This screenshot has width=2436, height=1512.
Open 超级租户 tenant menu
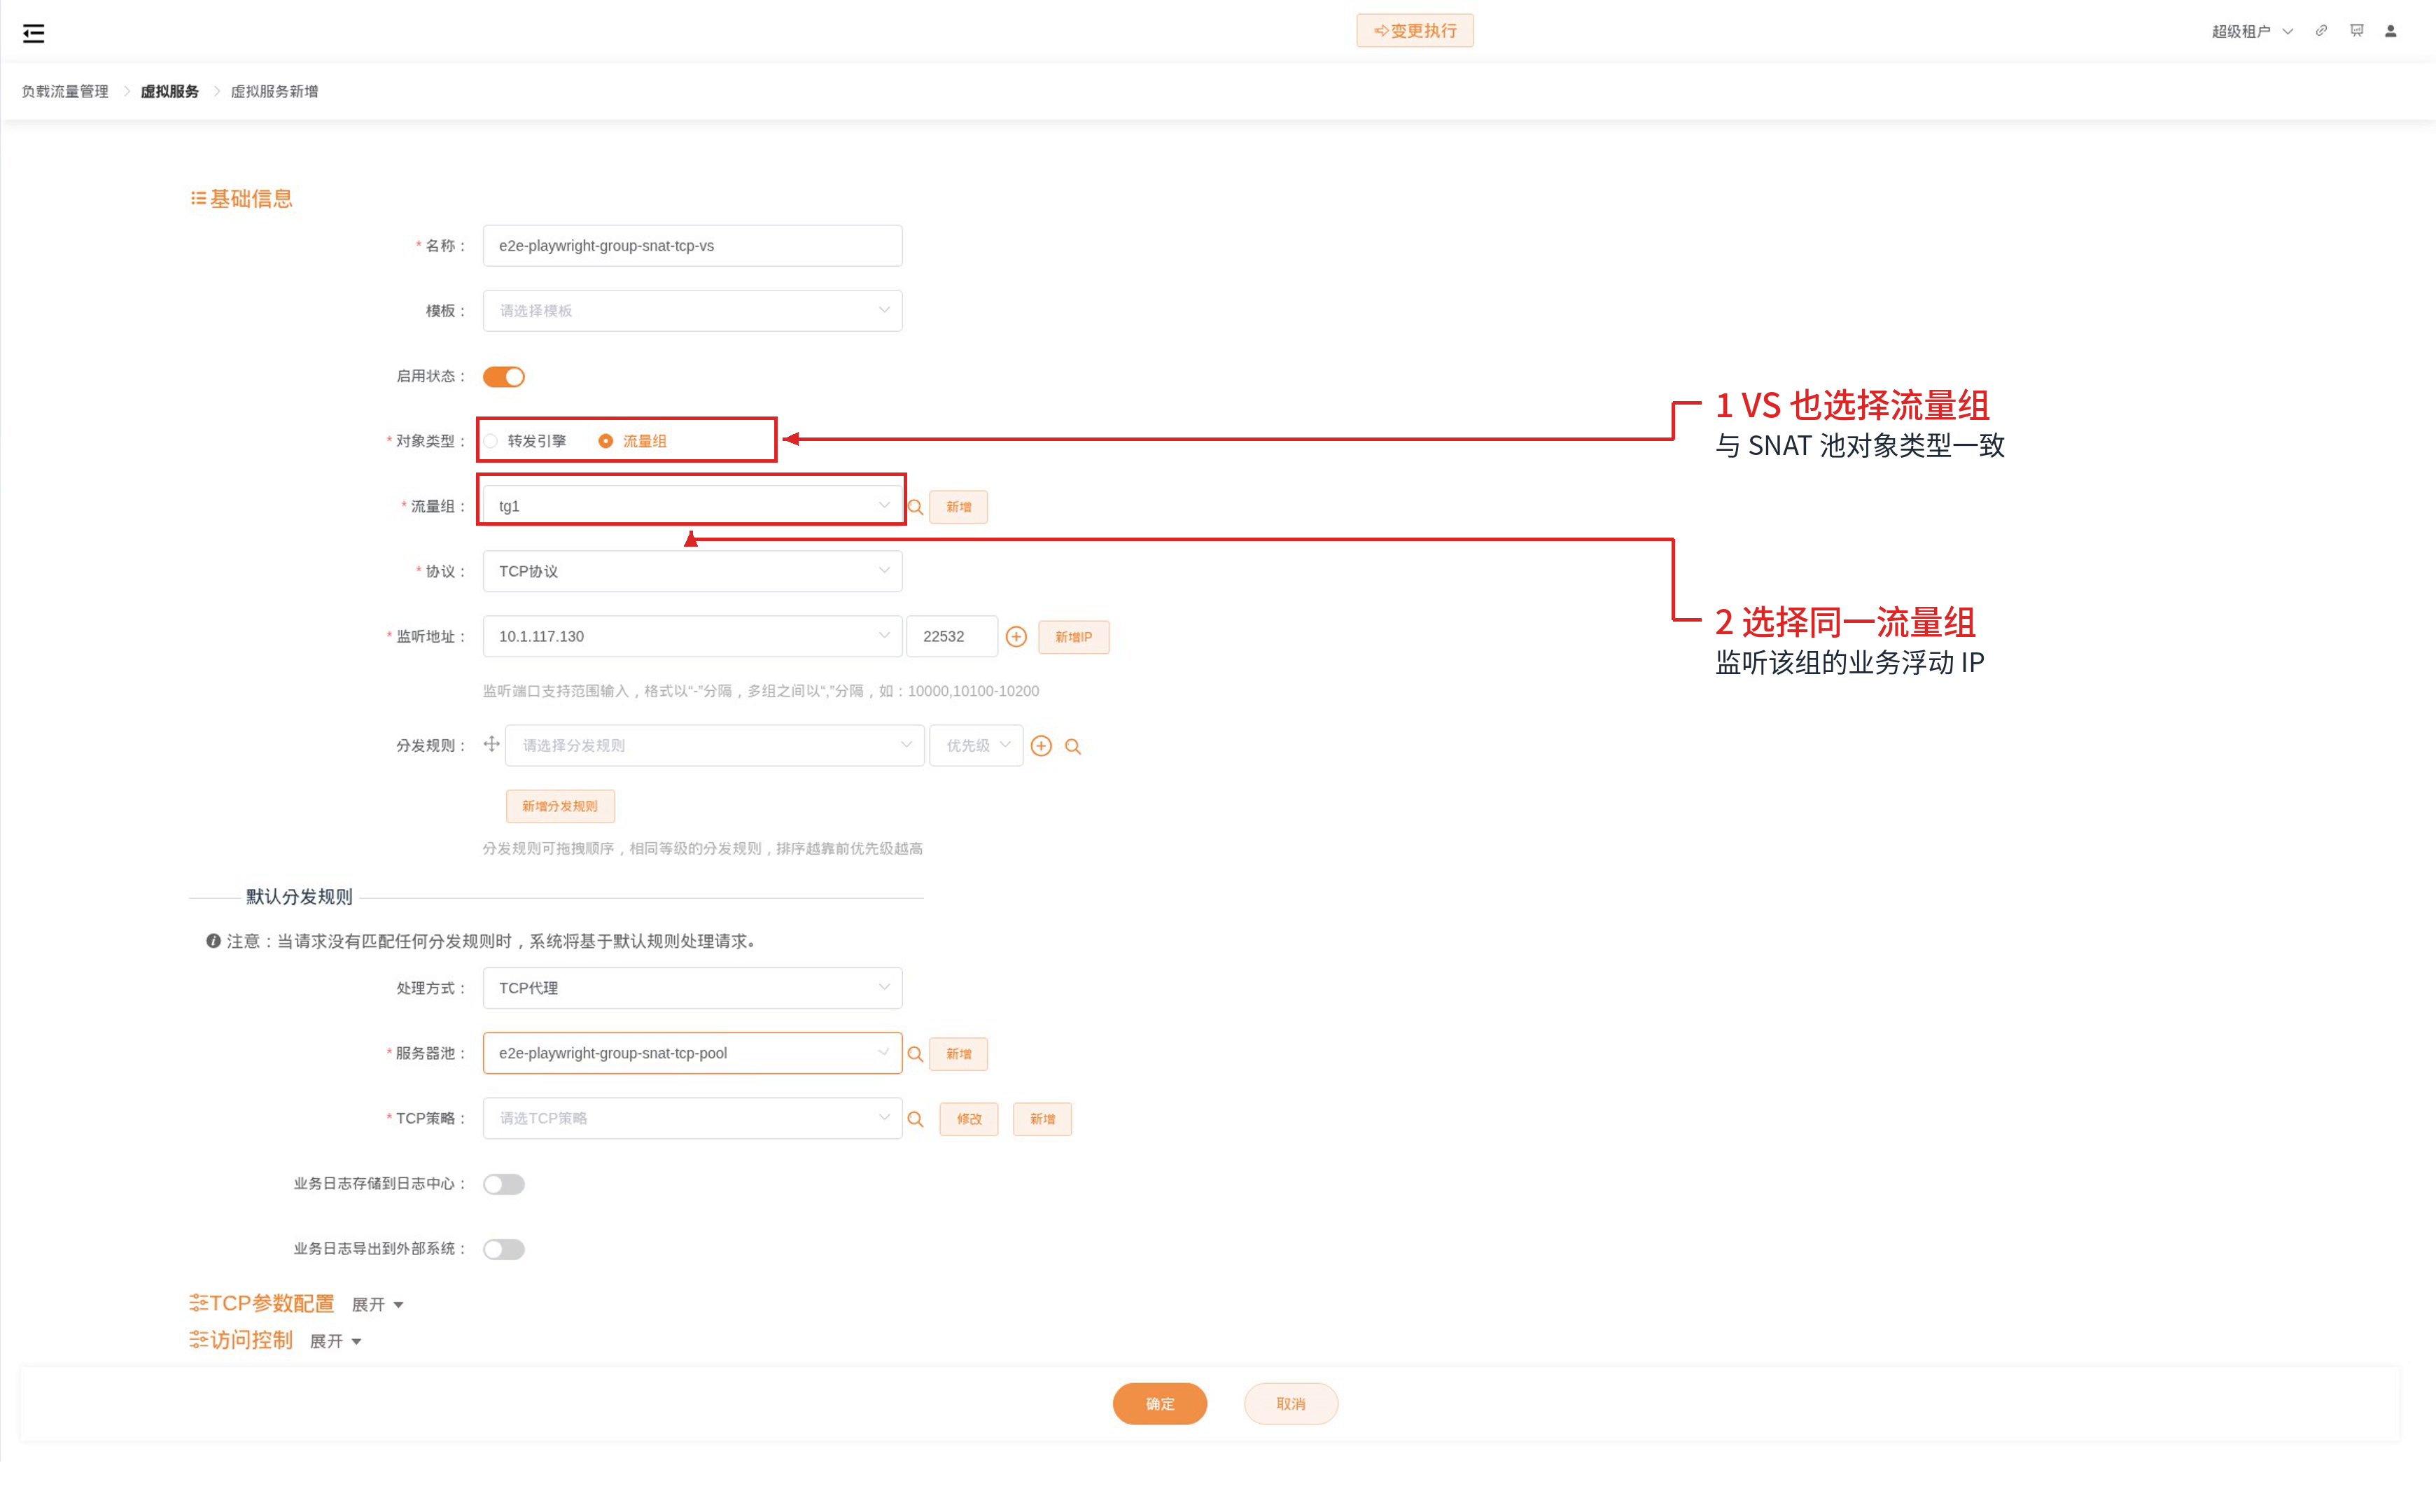point(2251,32)
